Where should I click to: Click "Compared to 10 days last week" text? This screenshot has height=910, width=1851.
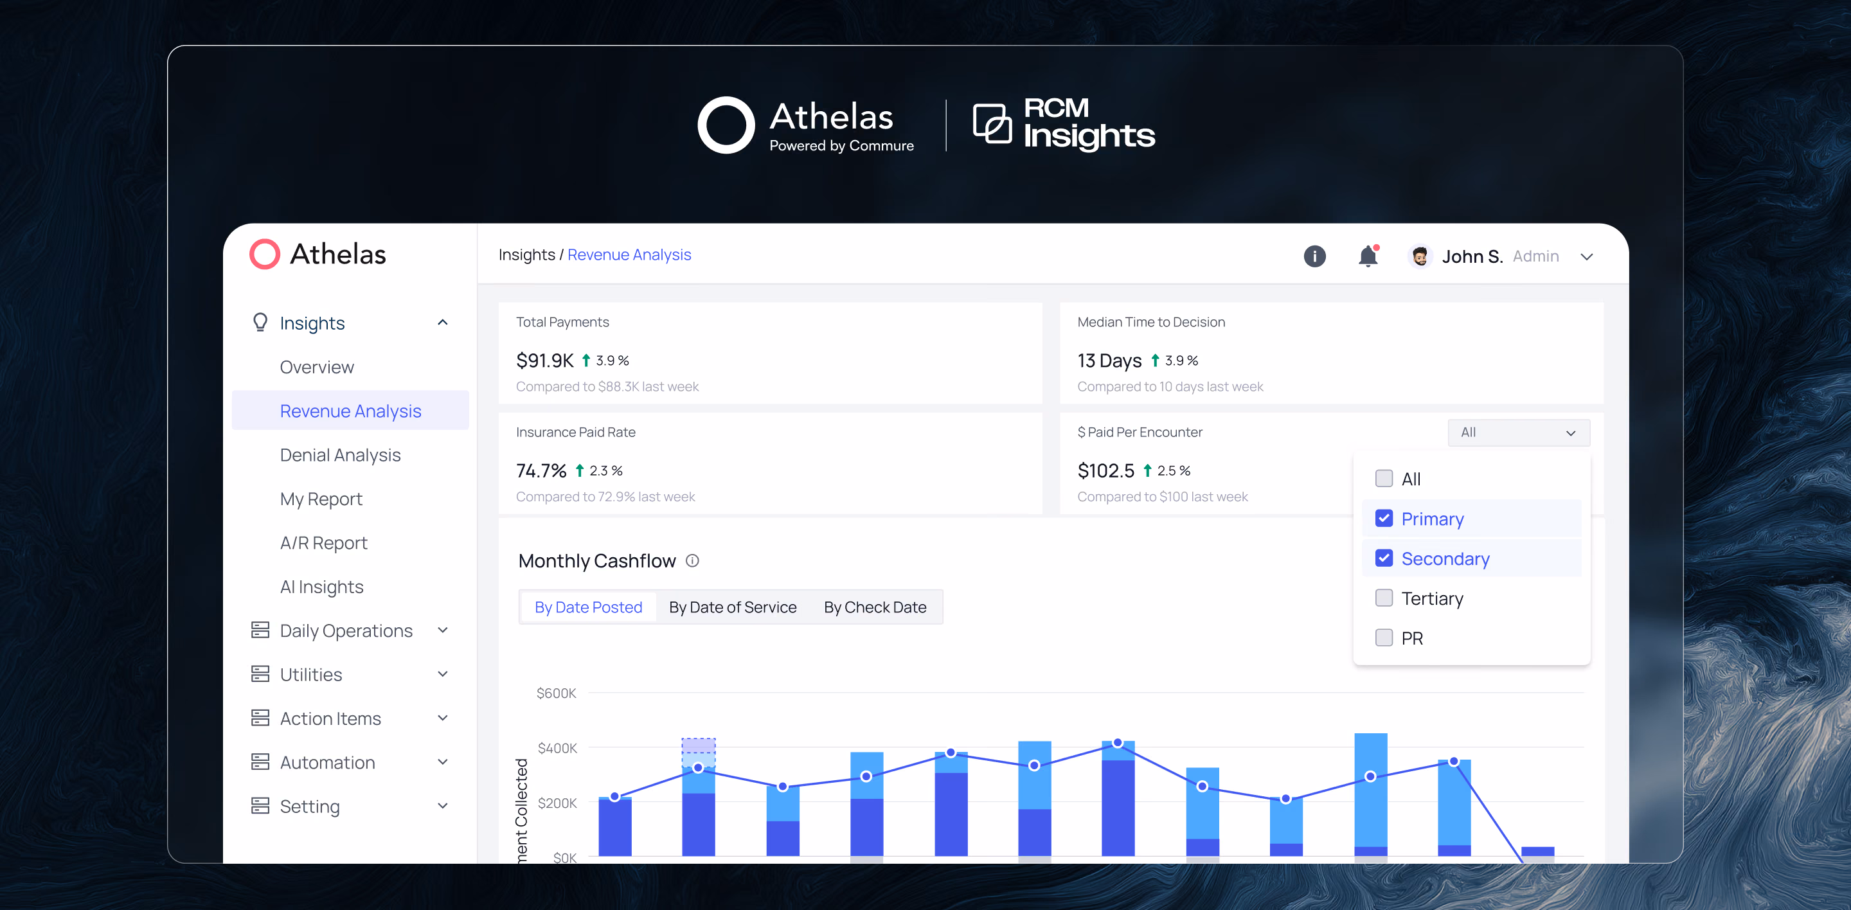coord(1170,386)
